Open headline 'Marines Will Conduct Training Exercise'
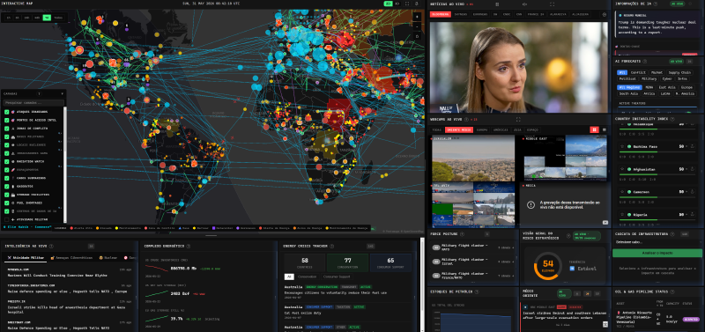Screen dimensions: 705x332 (x=57, y=276)
